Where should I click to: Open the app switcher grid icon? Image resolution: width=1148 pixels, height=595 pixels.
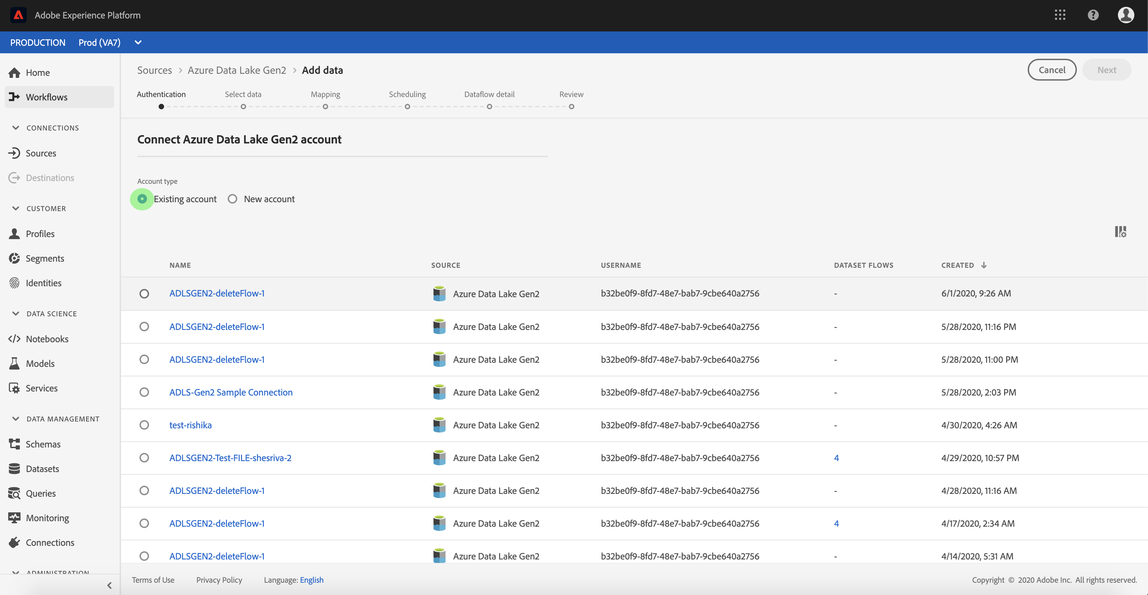pyautogui.click(x=1060, y=15)
